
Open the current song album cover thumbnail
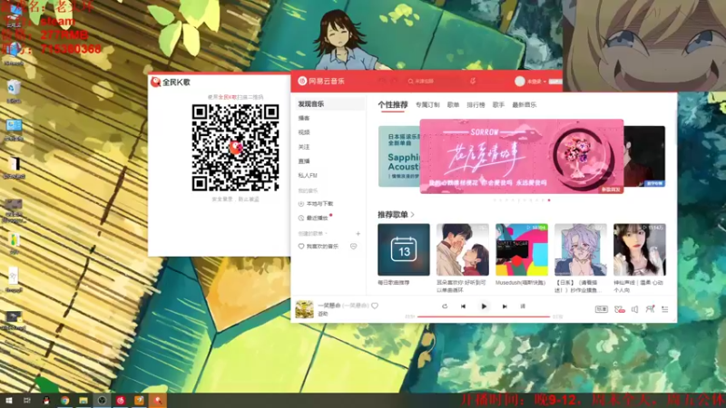point(304,309)
